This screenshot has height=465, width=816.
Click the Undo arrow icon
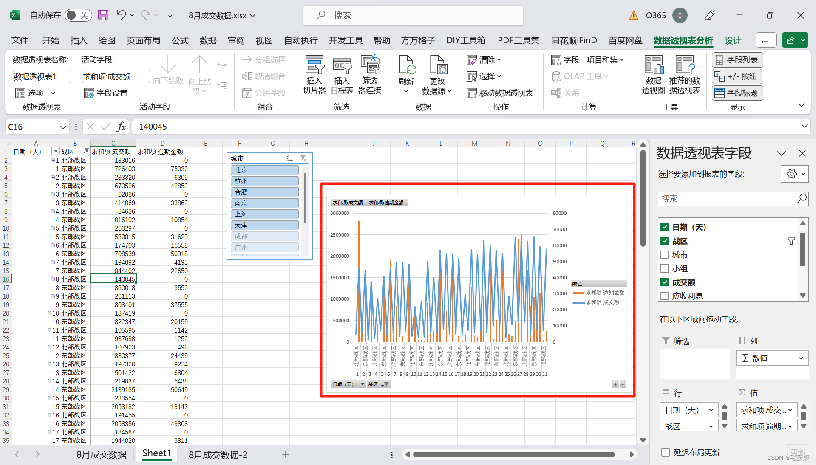click(x=121, y=15)
